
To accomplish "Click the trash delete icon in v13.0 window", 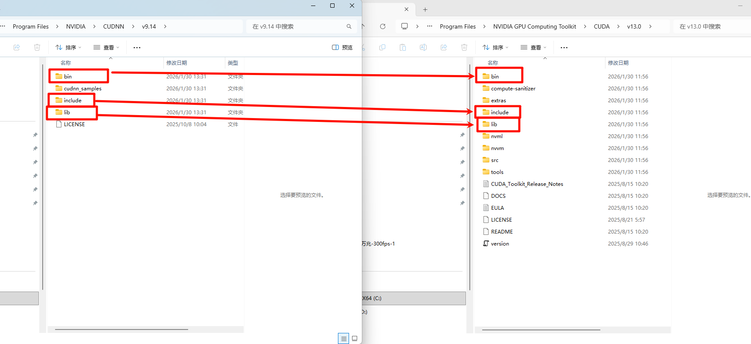I will point(464,47).
